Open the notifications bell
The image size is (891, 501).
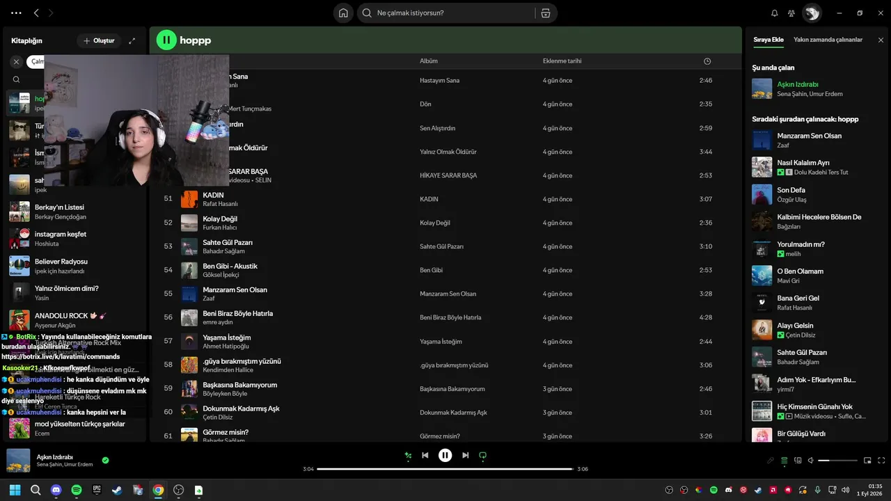pos(775,13)
